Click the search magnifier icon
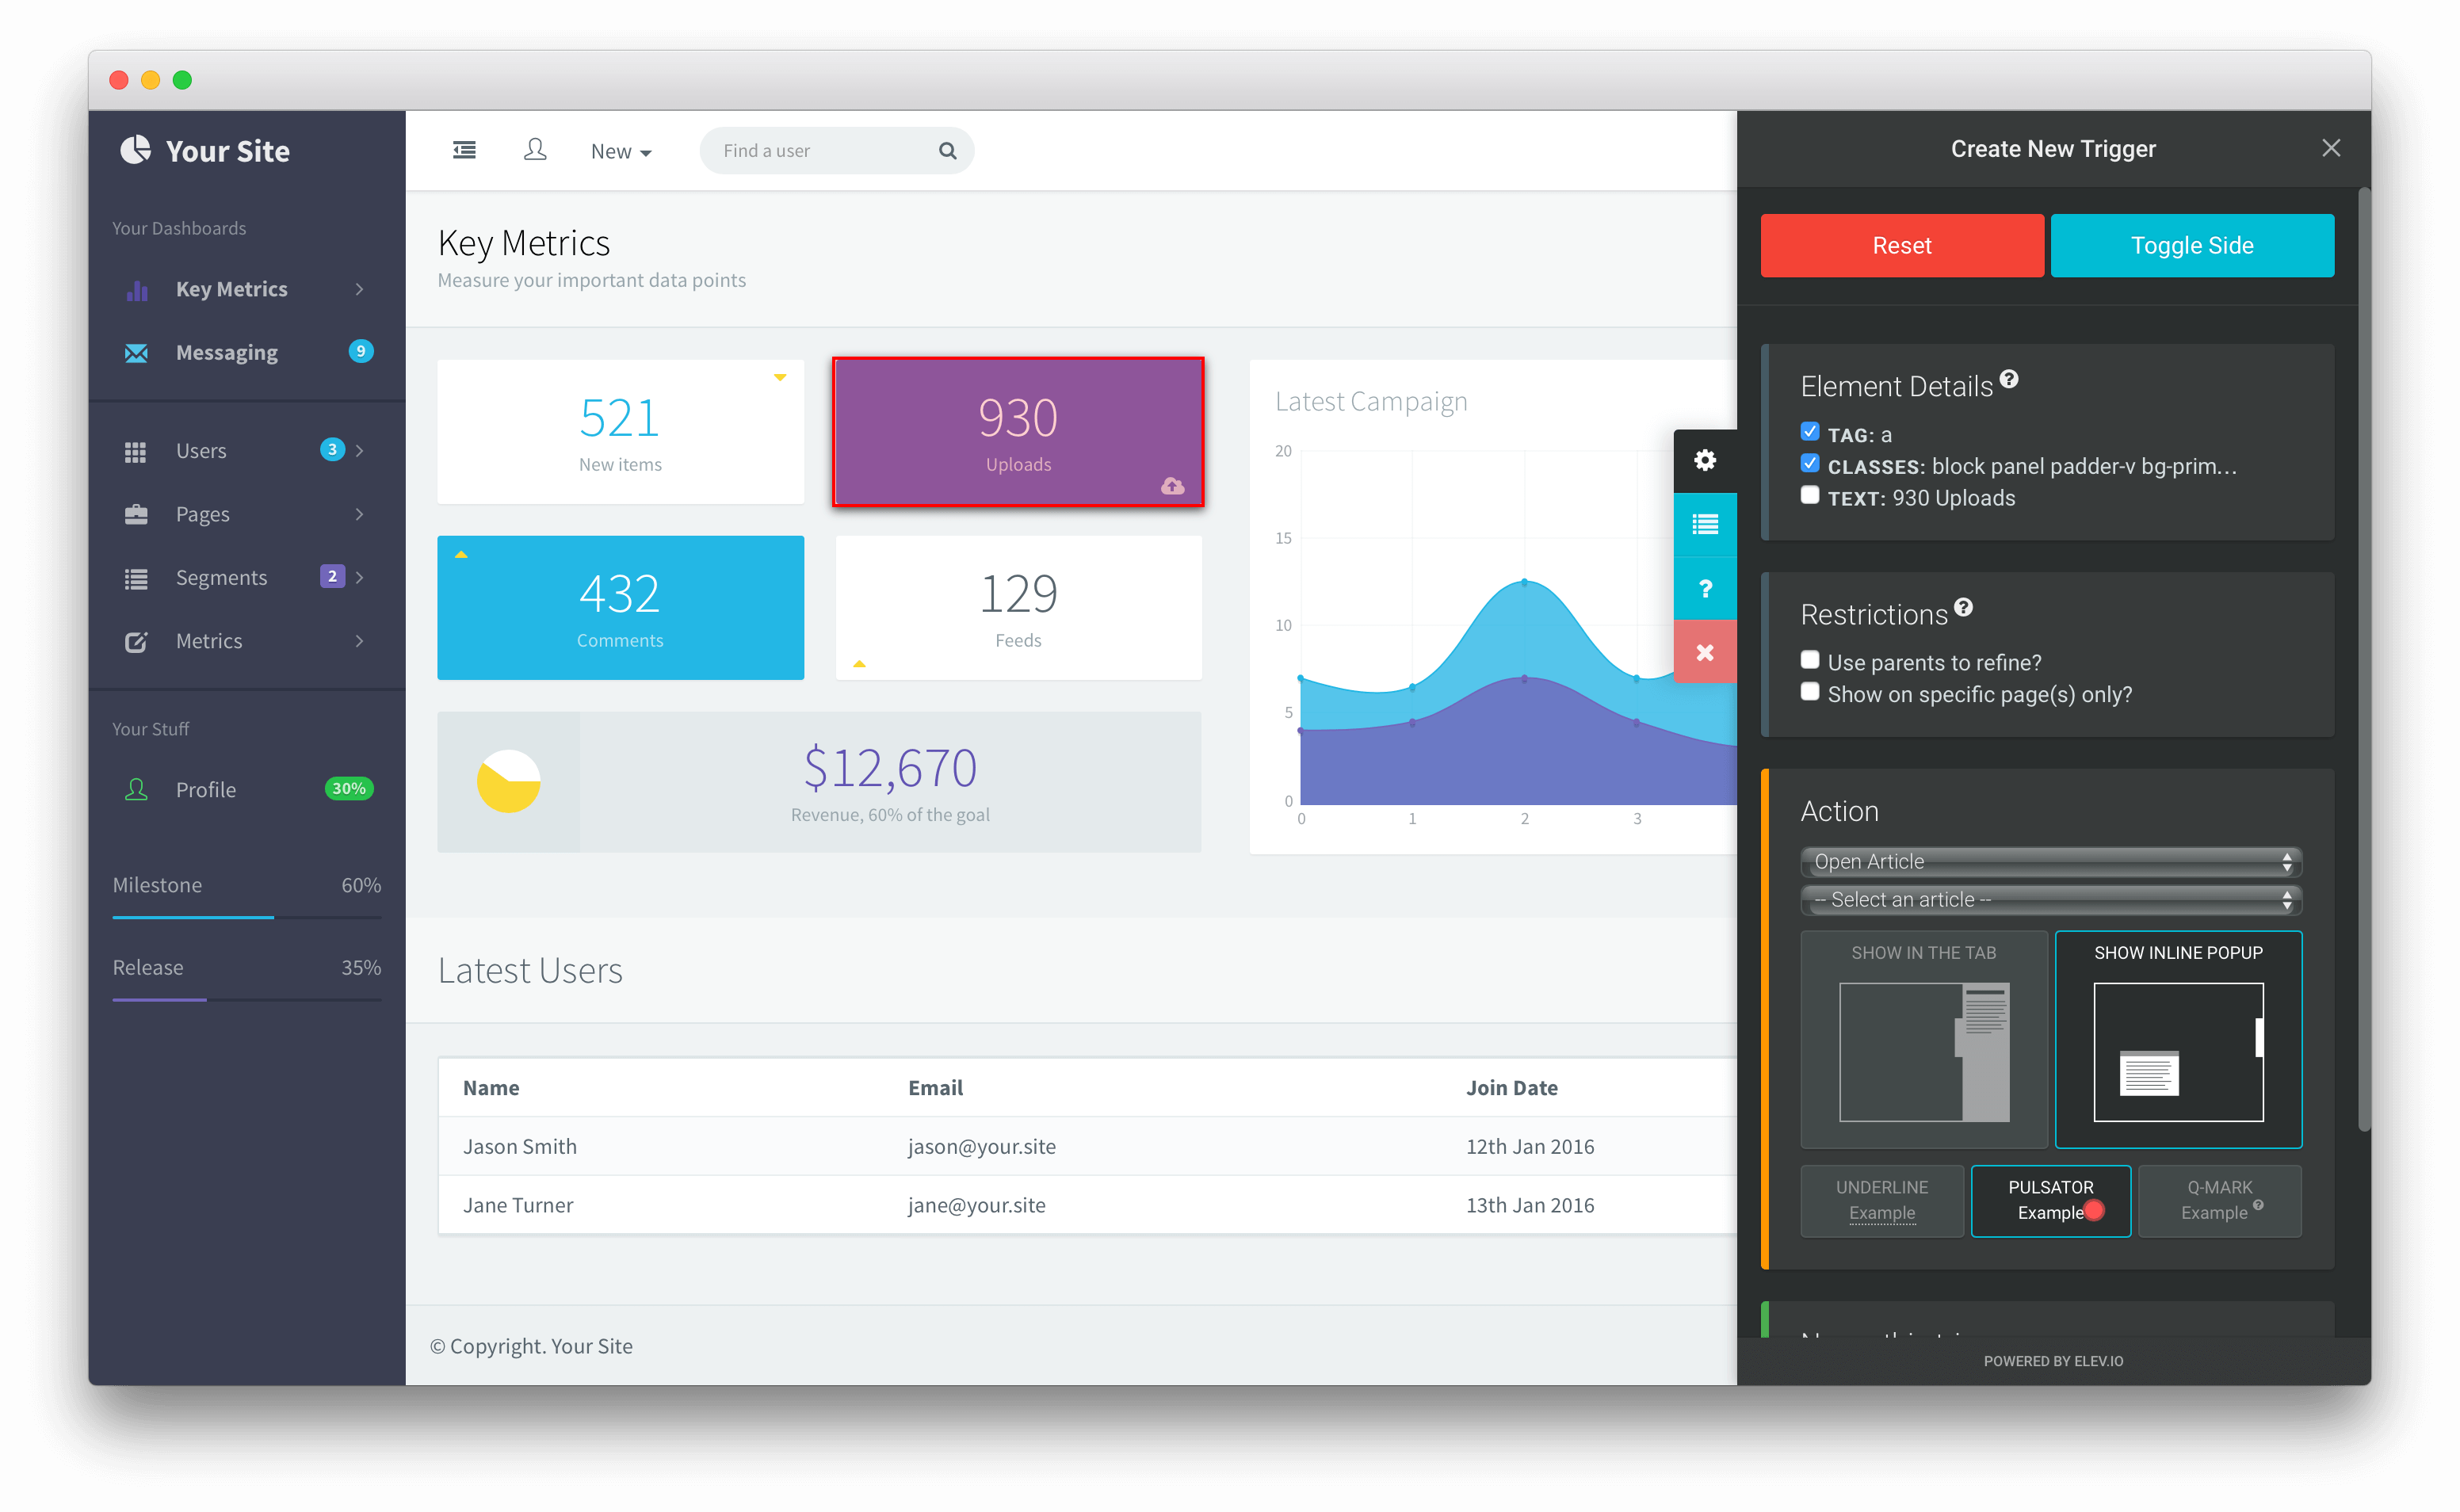This screenshot has width=2460, height=1512. click(947, 151)
